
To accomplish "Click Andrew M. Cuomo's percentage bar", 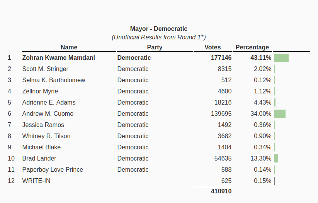I will tap(280, 113).
